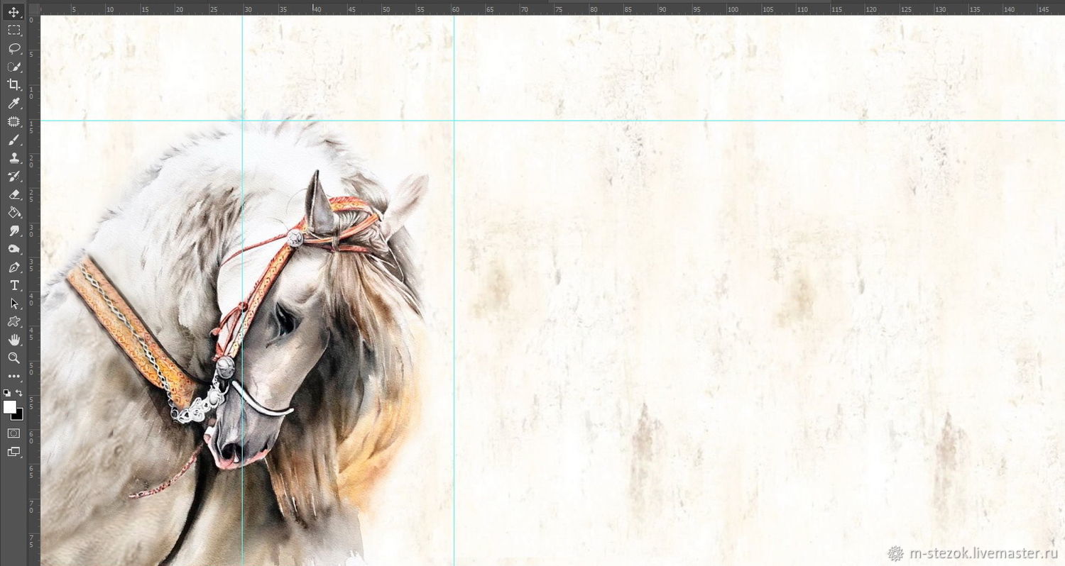Screen dimensions: 1065x566
Task: Open the white foreground color picker
Action: pyautogui.click(x=9, y=406)
